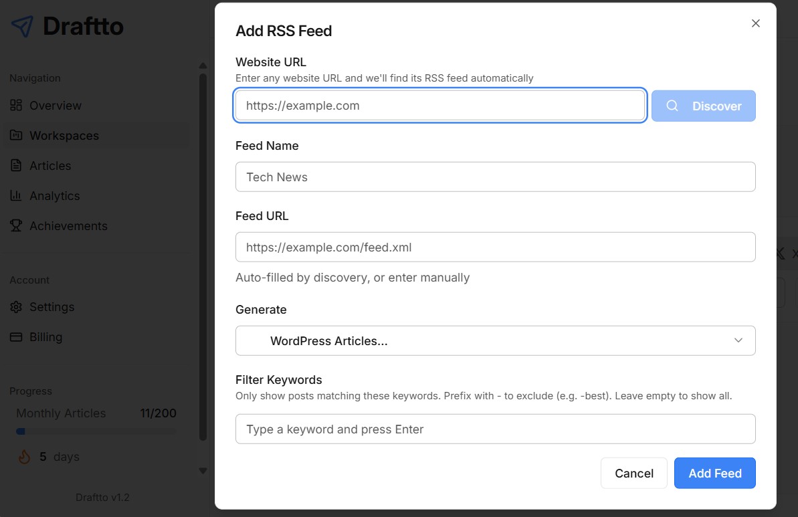Screen dimensions: 798x517
Task: Click the Settings gear icon
Action: 16,307
